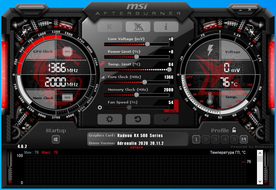This screenshot has height=190, width=276.
Task: Click the GPU chip icon in gauge
Action: (67, 51)
